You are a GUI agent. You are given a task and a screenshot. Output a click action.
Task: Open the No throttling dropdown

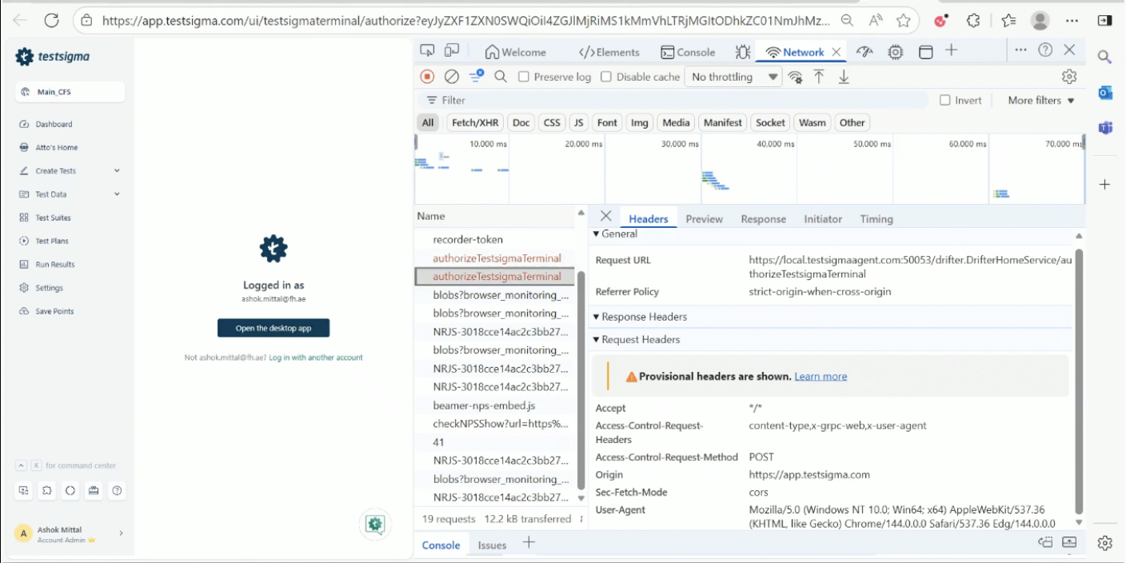(733, 77)
